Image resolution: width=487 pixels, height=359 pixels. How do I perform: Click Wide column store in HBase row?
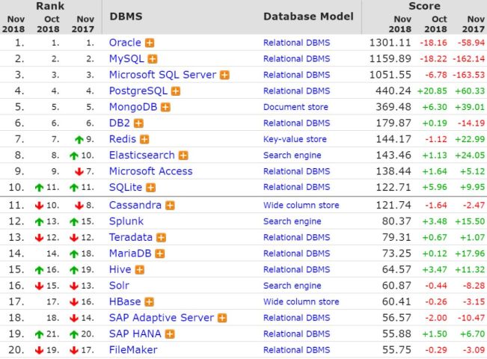tap(301, 302)
